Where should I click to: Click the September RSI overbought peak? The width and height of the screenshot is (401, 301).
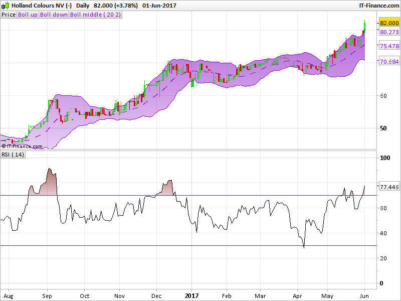49,170
